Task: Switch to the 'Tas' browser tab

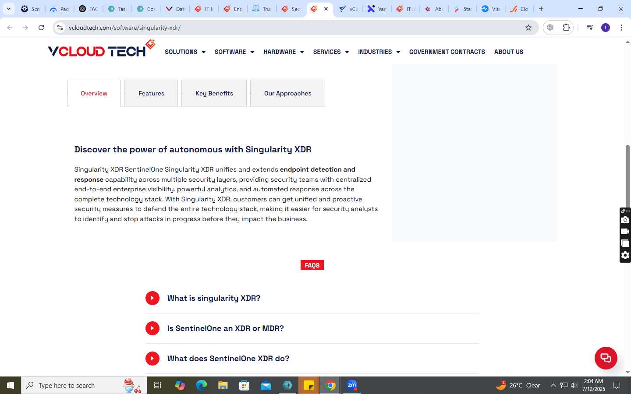Action: (117, 9)
